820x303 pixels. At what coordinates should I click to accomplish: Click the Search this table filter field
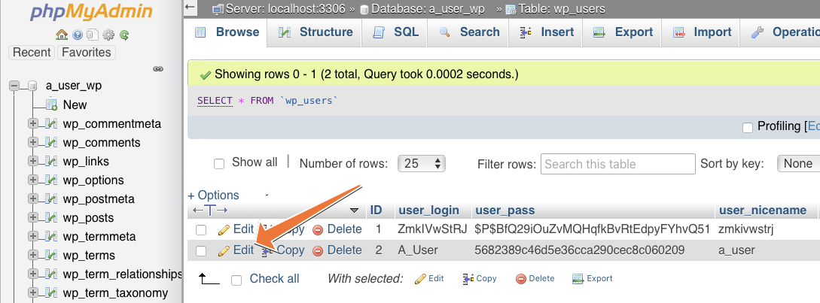click(x=618, y=164)
